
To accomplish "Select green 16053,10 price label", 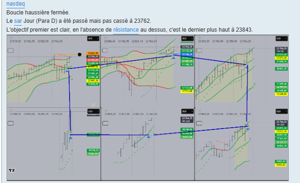I will pos(281,146).
